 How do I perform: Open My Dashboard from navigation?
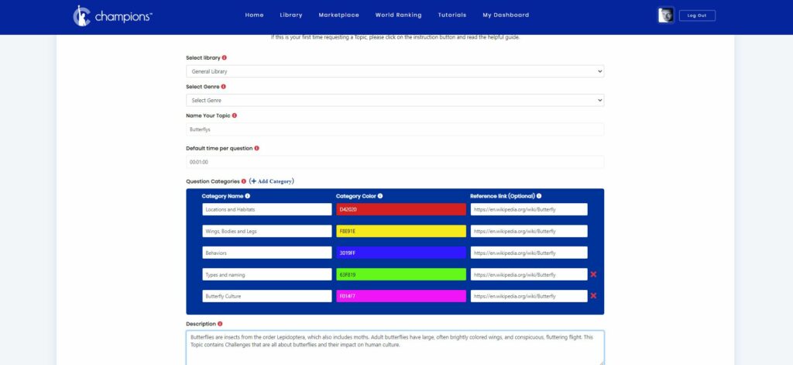point(506,15)
